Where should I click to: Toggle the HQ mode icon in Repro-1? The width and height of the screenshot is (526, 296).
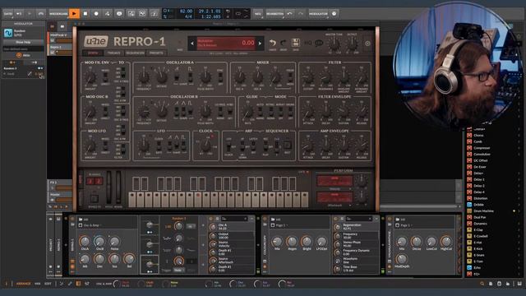308,43
